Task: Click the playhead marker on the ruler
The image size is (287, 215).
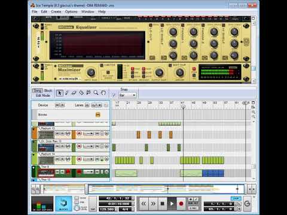Action: (183, 107)
